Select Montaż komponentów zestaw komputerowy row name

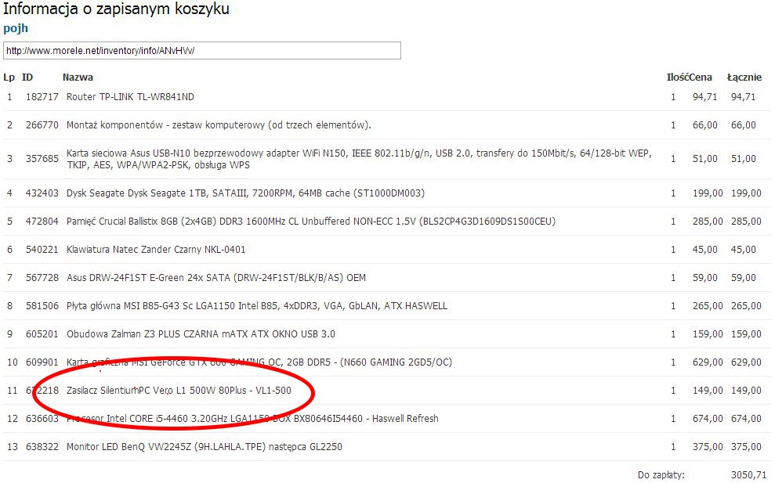tap(219, 125)
